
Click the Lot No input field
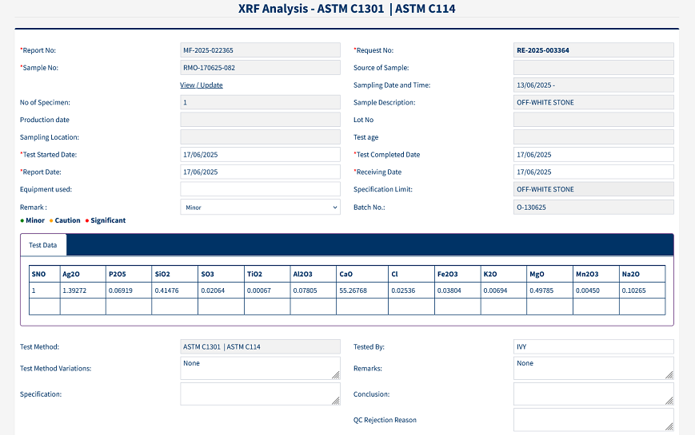(593, 120)
